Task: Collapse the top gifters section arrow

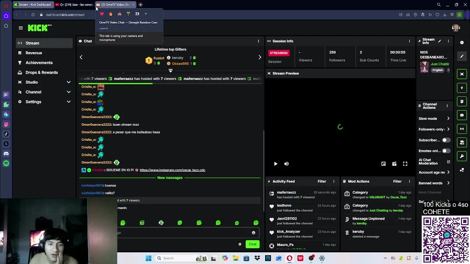Action: point(170,70)
